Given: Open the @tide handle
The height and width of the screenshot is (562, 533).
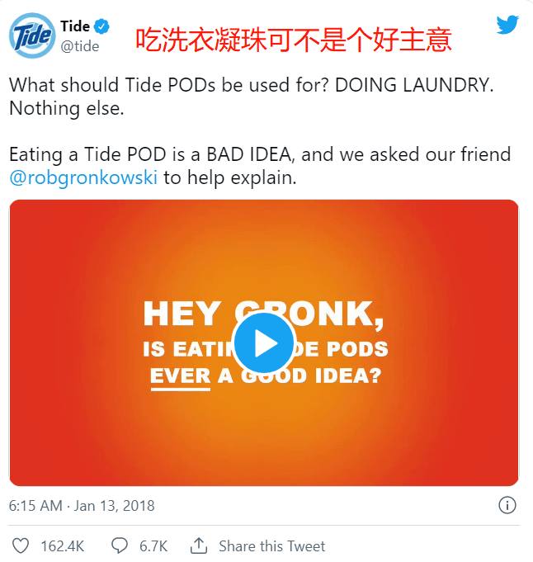Looking at the screenshot, I should tap(79, 46).
